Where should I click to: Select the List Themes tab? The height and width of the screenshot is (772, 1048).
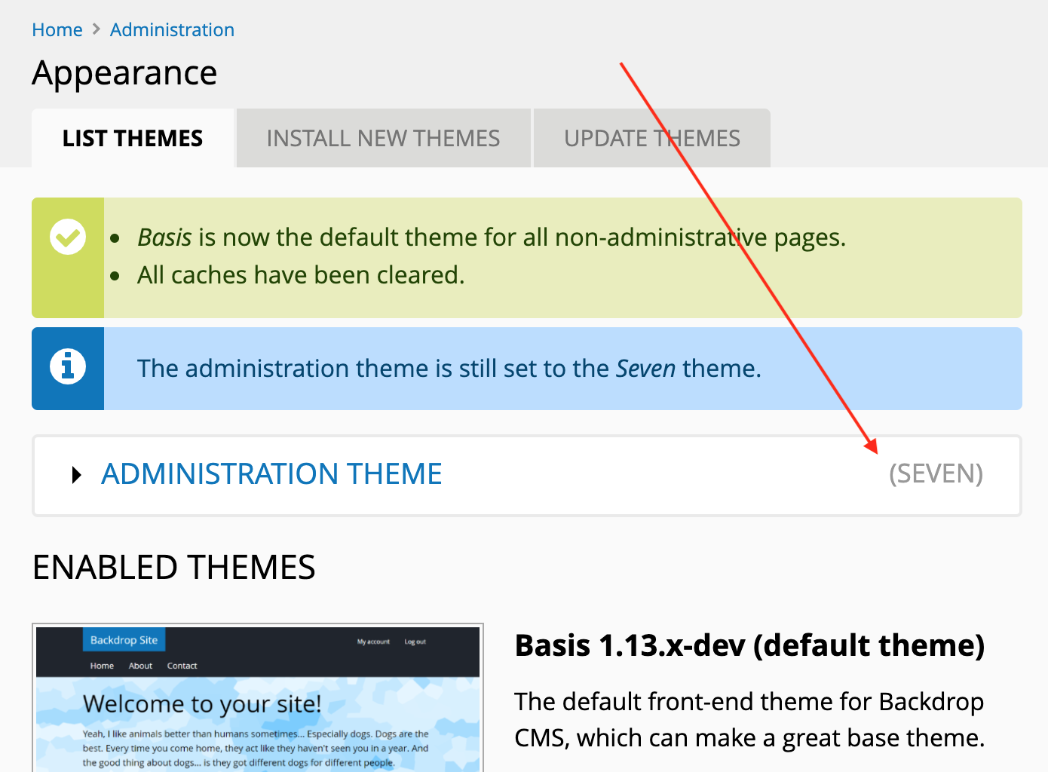131,138
